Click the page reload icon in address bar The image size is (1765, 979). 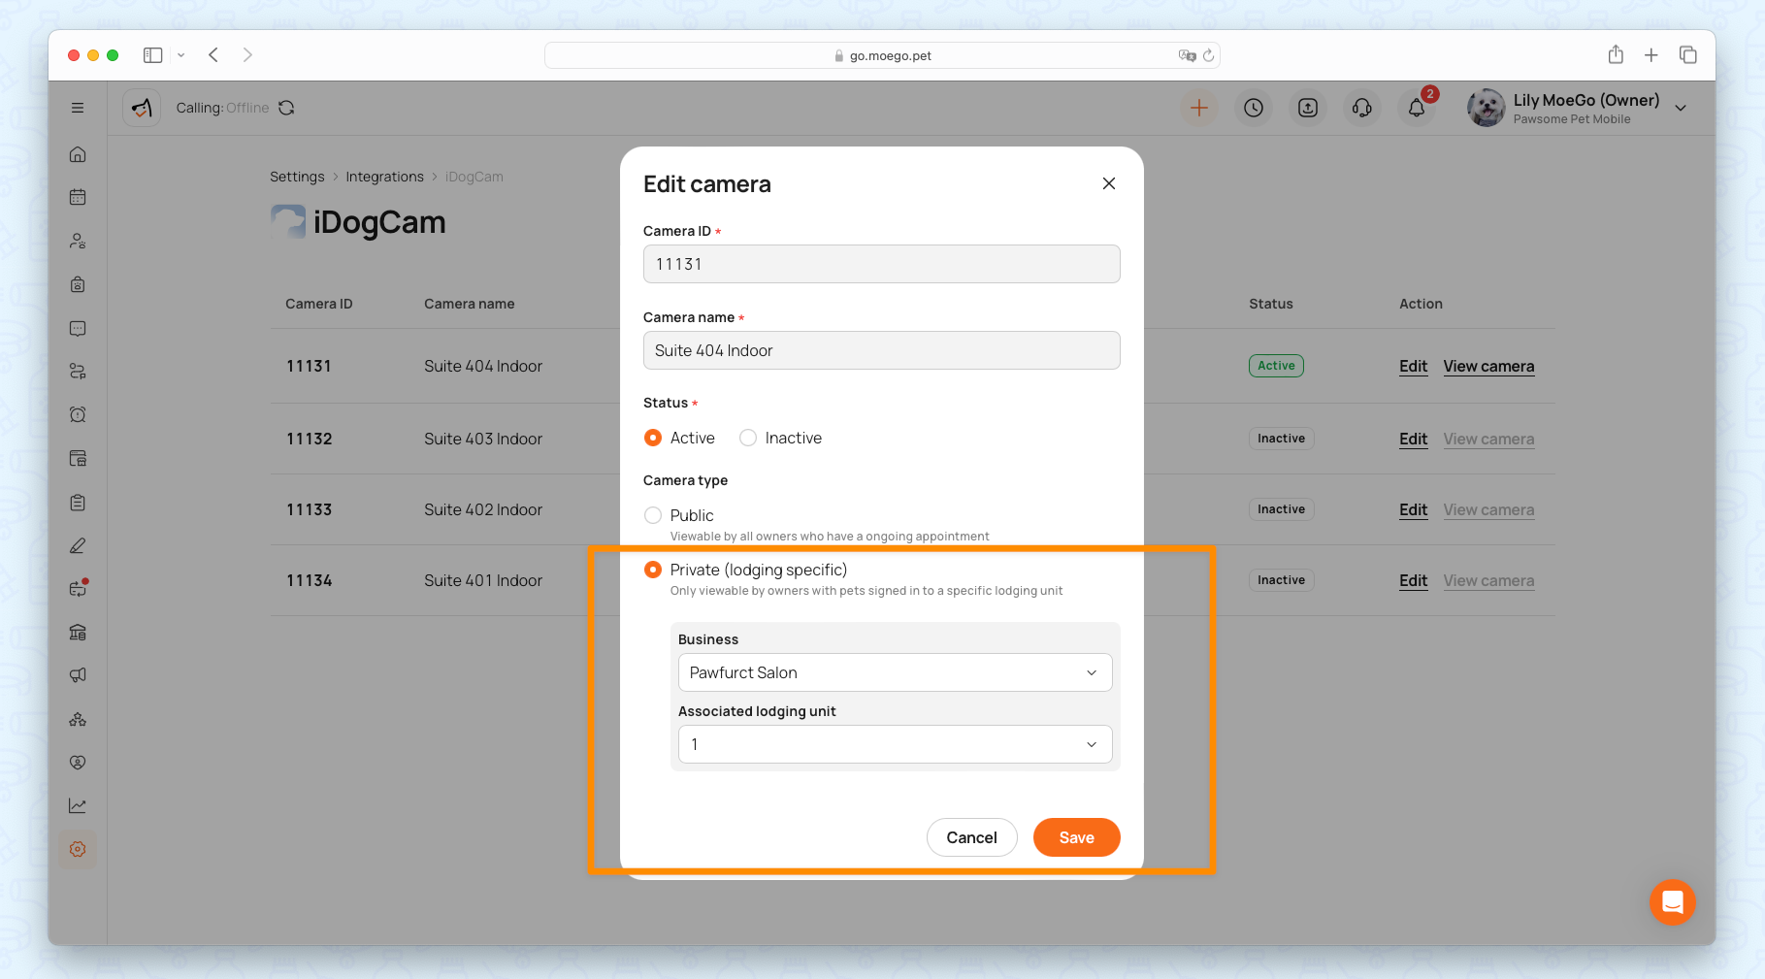(1209, 55)
